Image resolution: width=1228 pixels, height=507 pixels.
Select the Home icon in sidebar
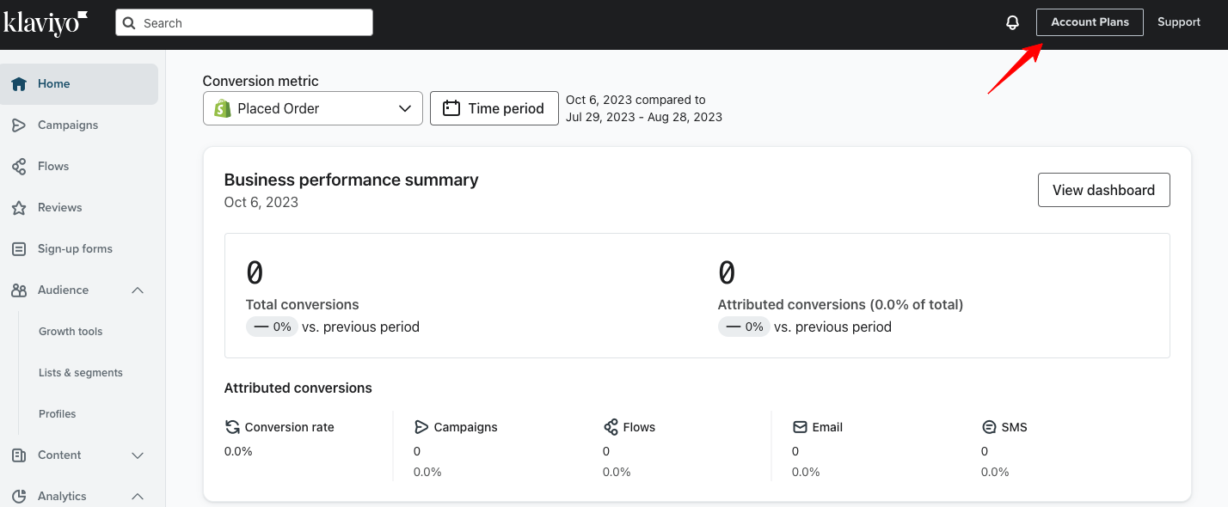(x=17, y=83)
